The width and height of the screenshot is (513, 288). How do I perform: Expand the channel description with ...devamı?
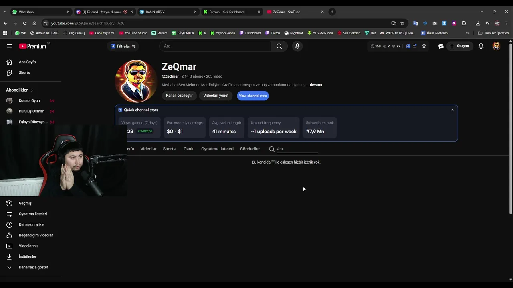click(314, 85)
